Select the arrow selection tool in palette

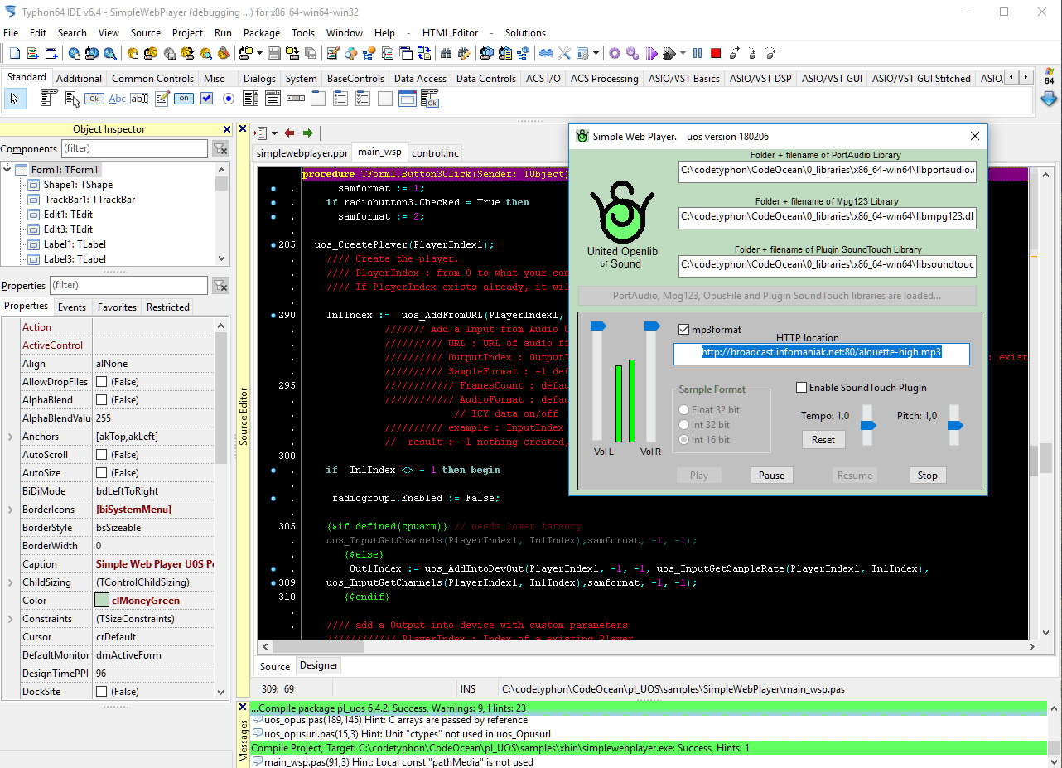click(x=14, y=99)
